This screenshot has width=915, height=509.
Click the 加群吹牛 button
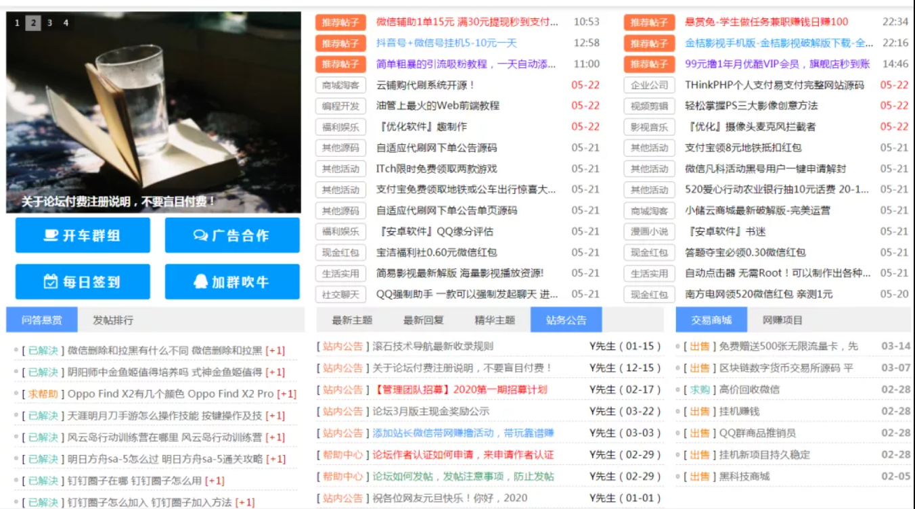click(232, 282)
